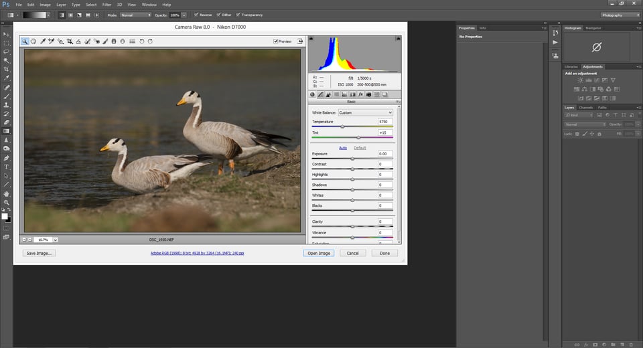
Task: Toggle the Transparency checkbox
Action: tap(238, 15)
